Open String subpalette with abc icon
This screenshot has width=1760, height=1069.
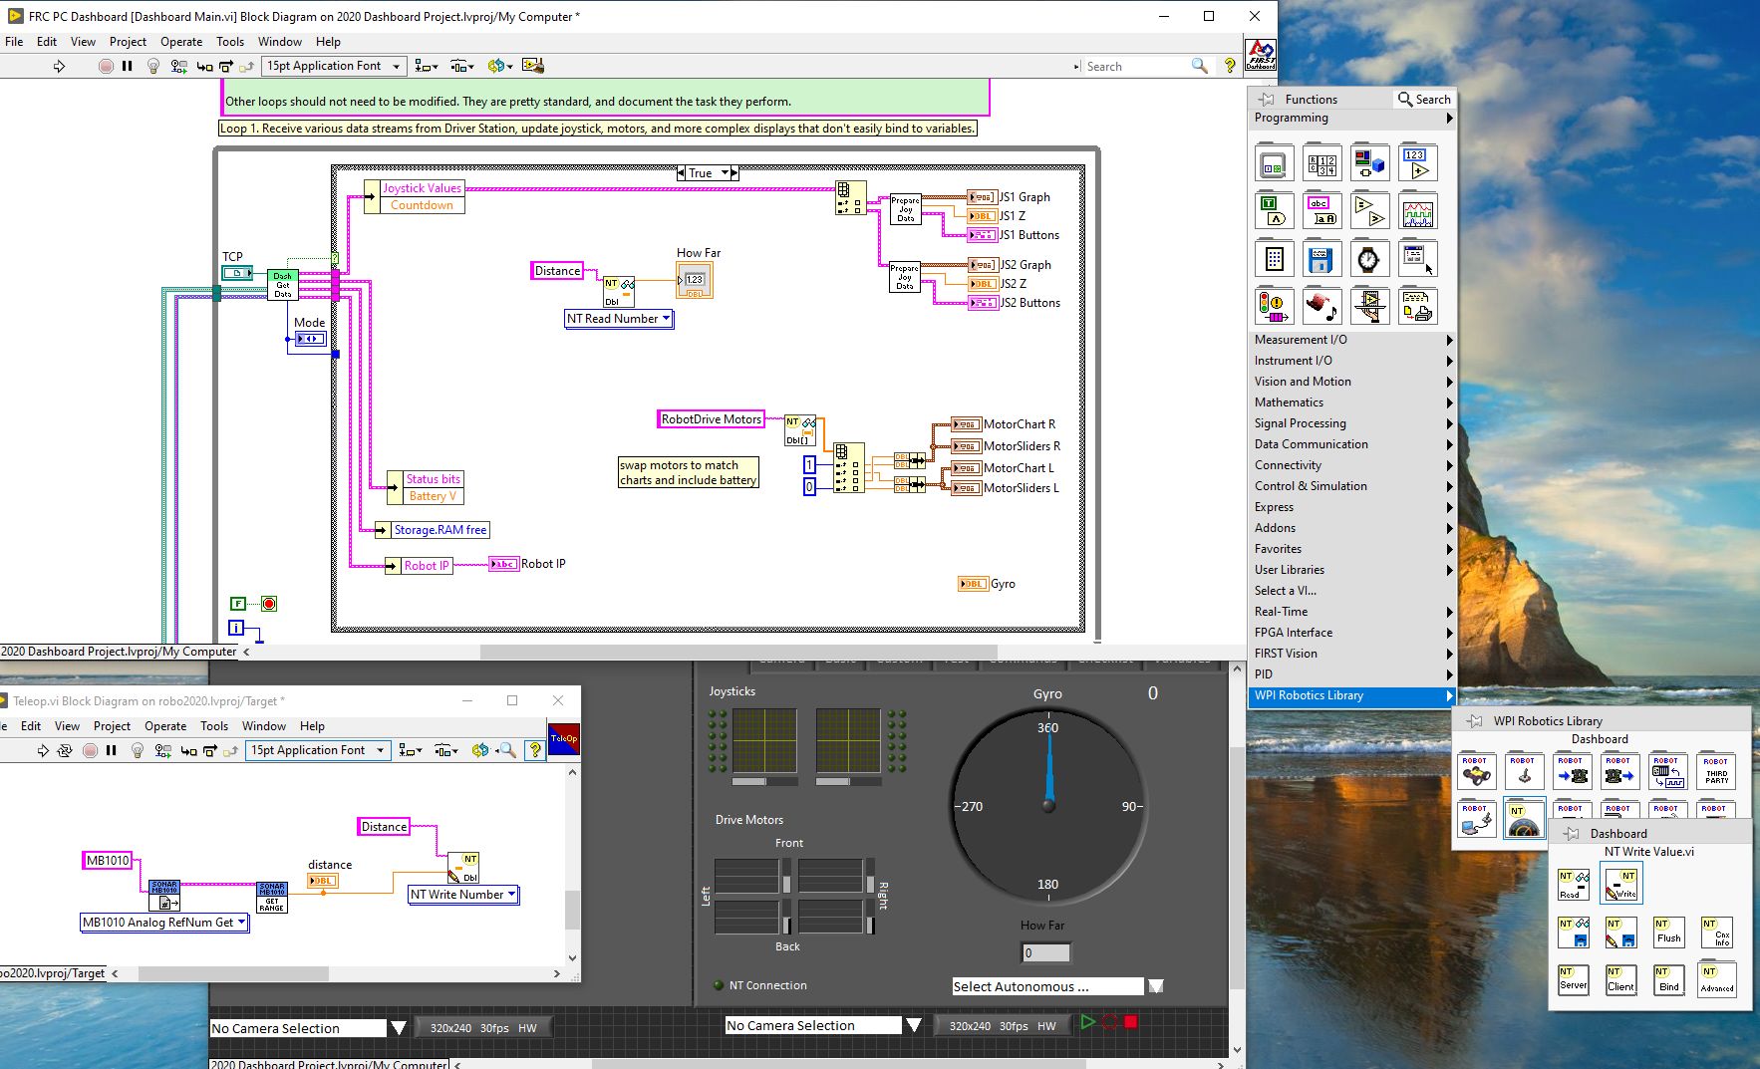point(1321,211)
